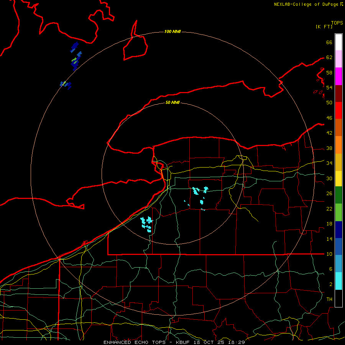Image resolution: width=345 pixels, height=345 pixels.
Task: Pick the dark orange legend swatch
Action: coord(338,128)
